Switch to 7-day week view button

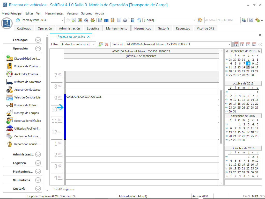[248, 44]
